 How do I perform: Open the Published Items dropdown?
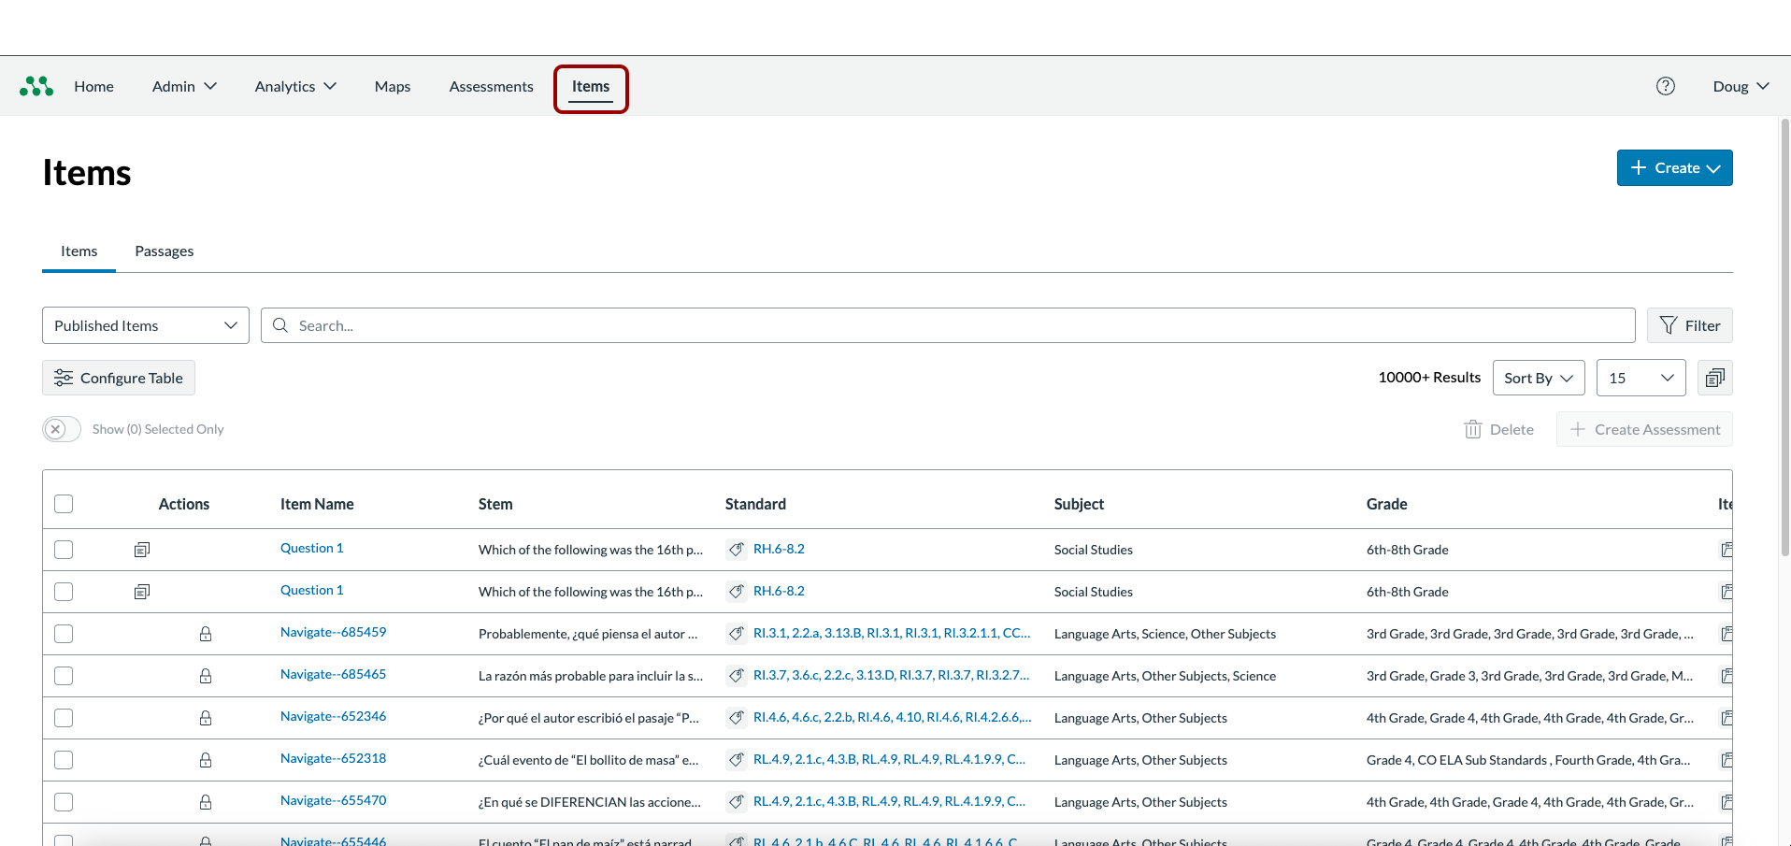(146, 325)
